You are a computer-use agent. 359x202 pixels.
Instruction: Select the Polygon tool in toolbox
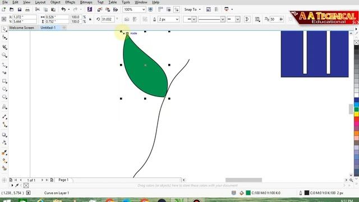pos(4,97)
